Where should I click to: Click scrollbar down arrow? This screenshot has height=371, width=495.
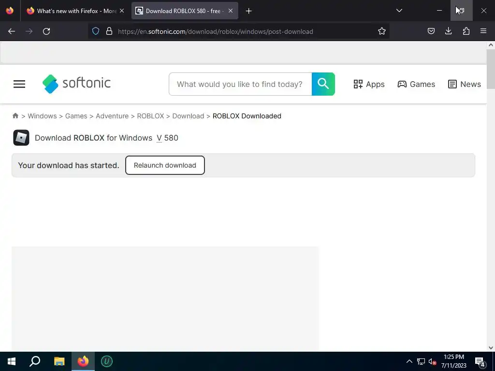point(491,348)
